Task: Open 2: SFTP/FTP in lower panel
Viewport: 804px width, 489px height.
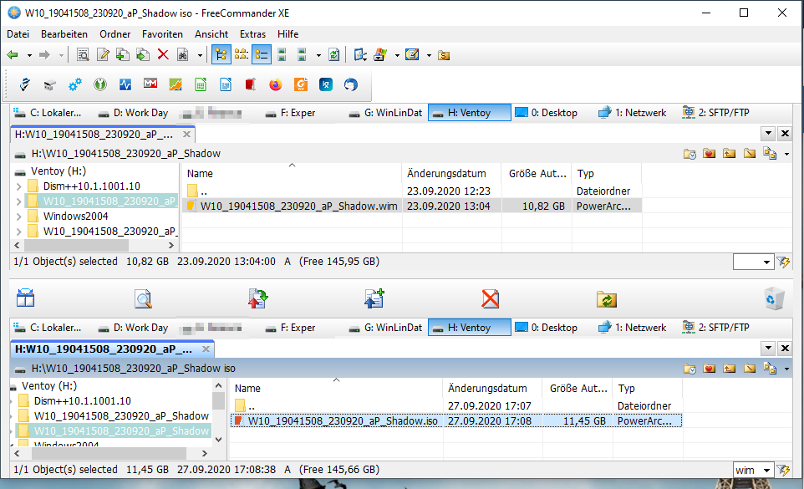Action: (715, 328)
